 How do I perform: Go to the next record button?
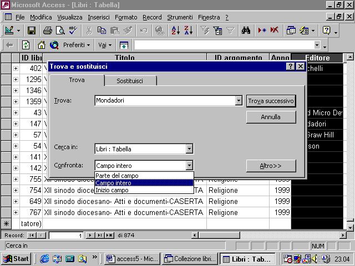pyautogui.click(x=90, y=235)
